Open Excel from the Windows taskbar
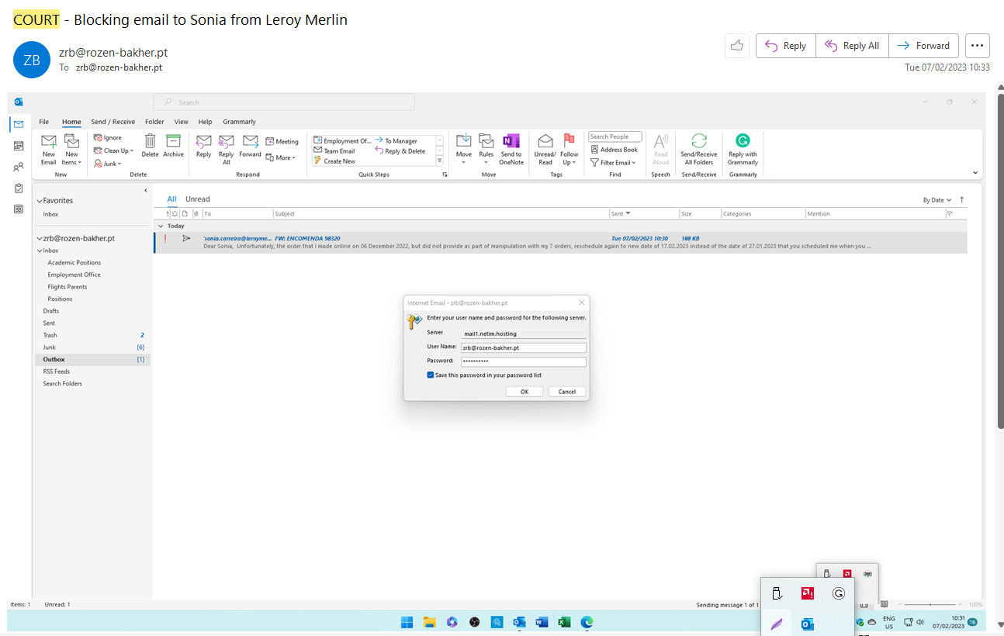 [x=564, y=622]
